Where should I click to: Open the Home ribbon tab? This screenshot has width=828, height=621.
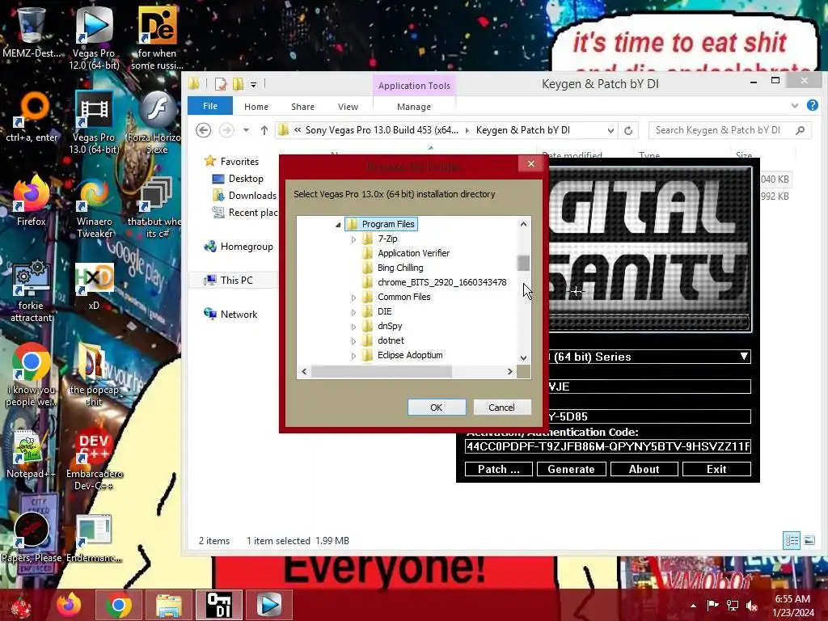coord(256,107)
